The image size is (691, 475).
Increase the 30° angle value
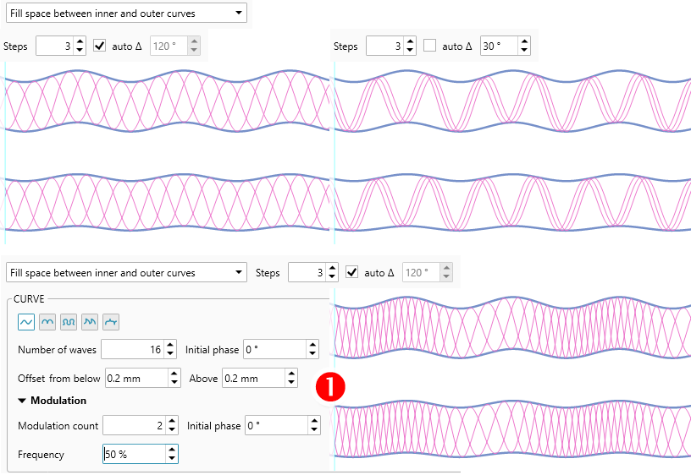[x=524, y=41]
